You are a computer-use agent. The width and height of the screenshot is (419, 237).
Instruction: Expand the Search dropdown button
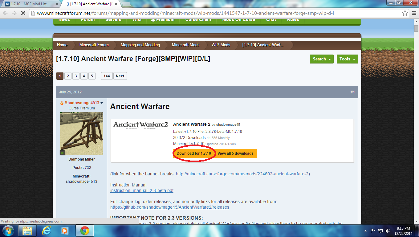[322, 59]
